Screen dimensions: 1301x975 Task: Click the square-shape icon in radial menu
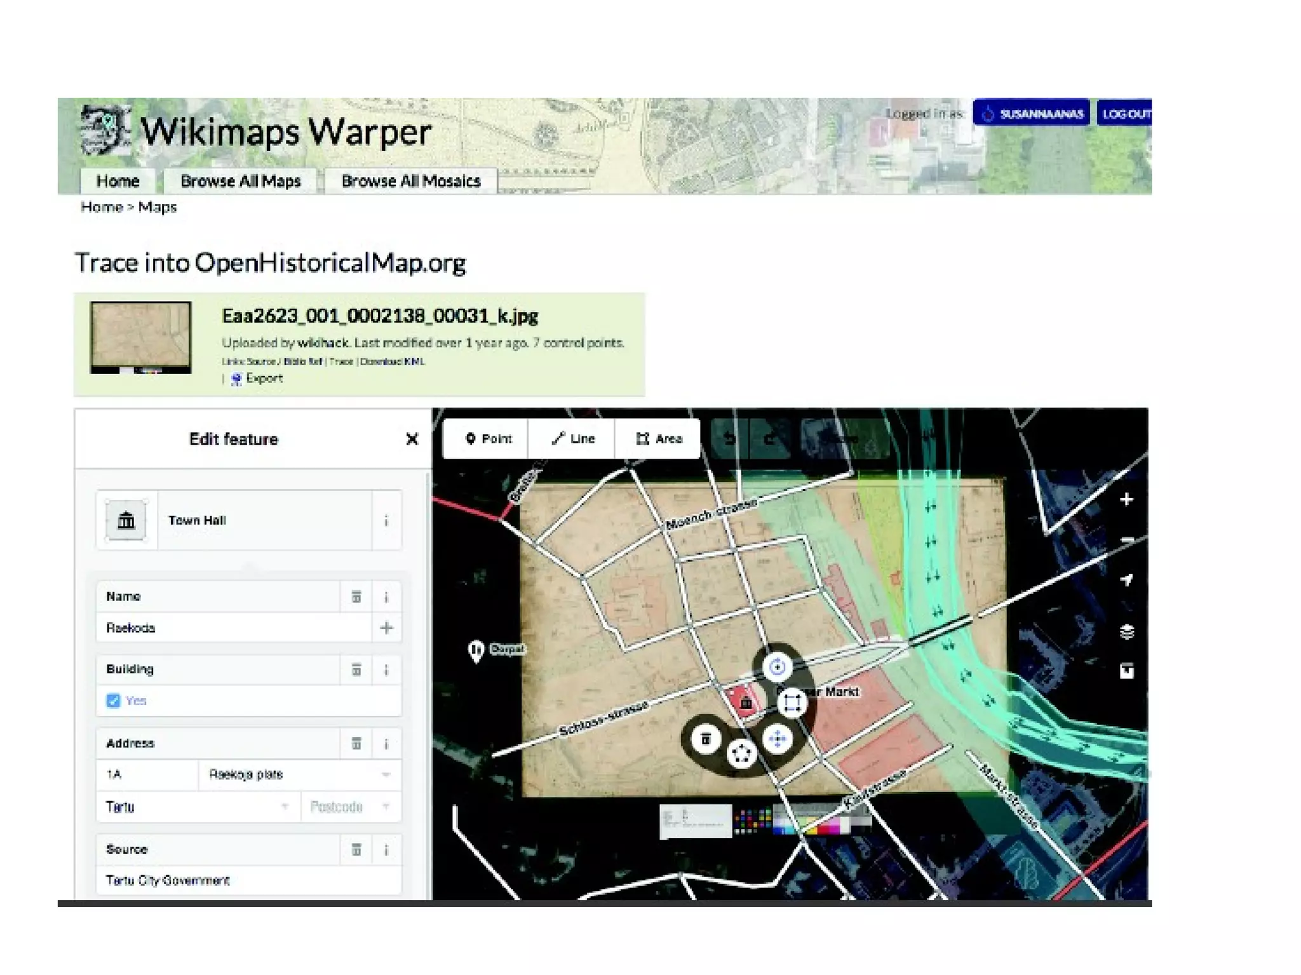[x=792, y=703]
